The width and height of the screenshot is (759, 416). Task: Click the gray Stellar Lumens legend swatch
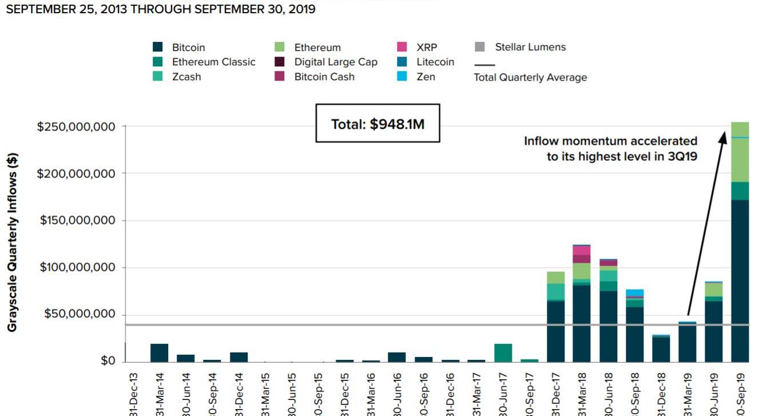tap(480, 47)
